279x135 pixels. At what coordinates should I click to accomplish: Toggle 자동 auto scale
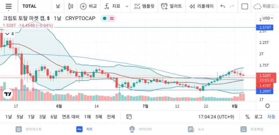coord(271,117)
